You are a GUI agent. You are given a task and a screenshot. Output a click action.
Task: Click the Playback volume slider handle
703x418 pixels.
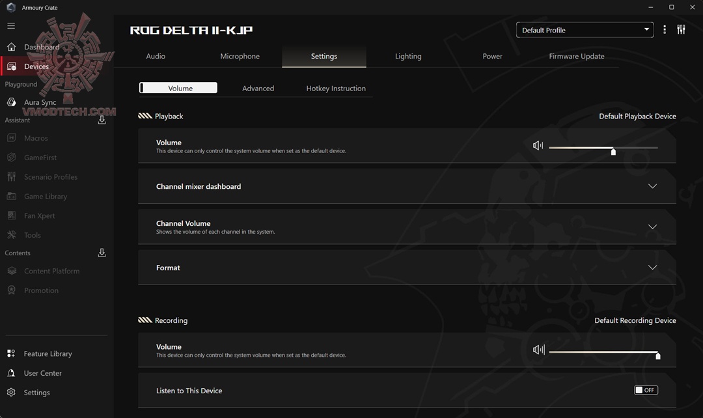(613, 152)
